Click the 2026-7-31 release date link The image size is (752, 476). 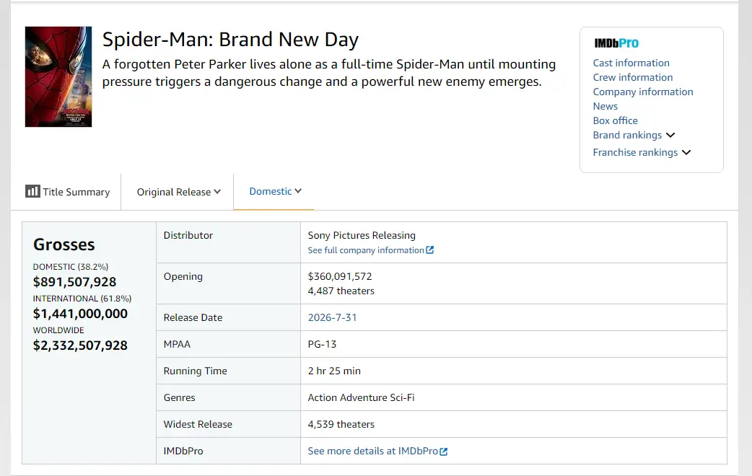333,317
